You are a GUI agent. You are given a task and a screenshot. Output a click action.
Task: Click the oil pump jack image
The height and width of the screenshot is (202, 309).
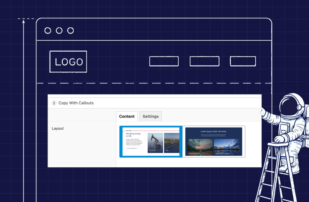click(155, 143)
